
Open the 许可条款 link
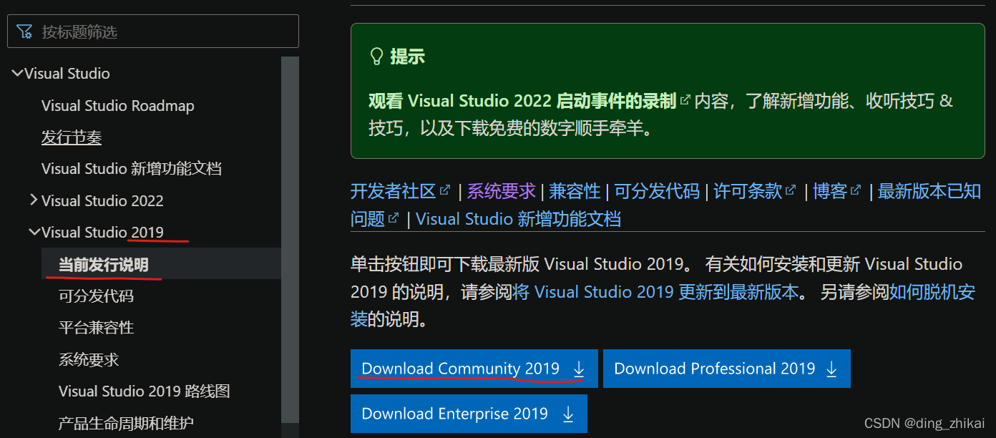coord(748,191)
